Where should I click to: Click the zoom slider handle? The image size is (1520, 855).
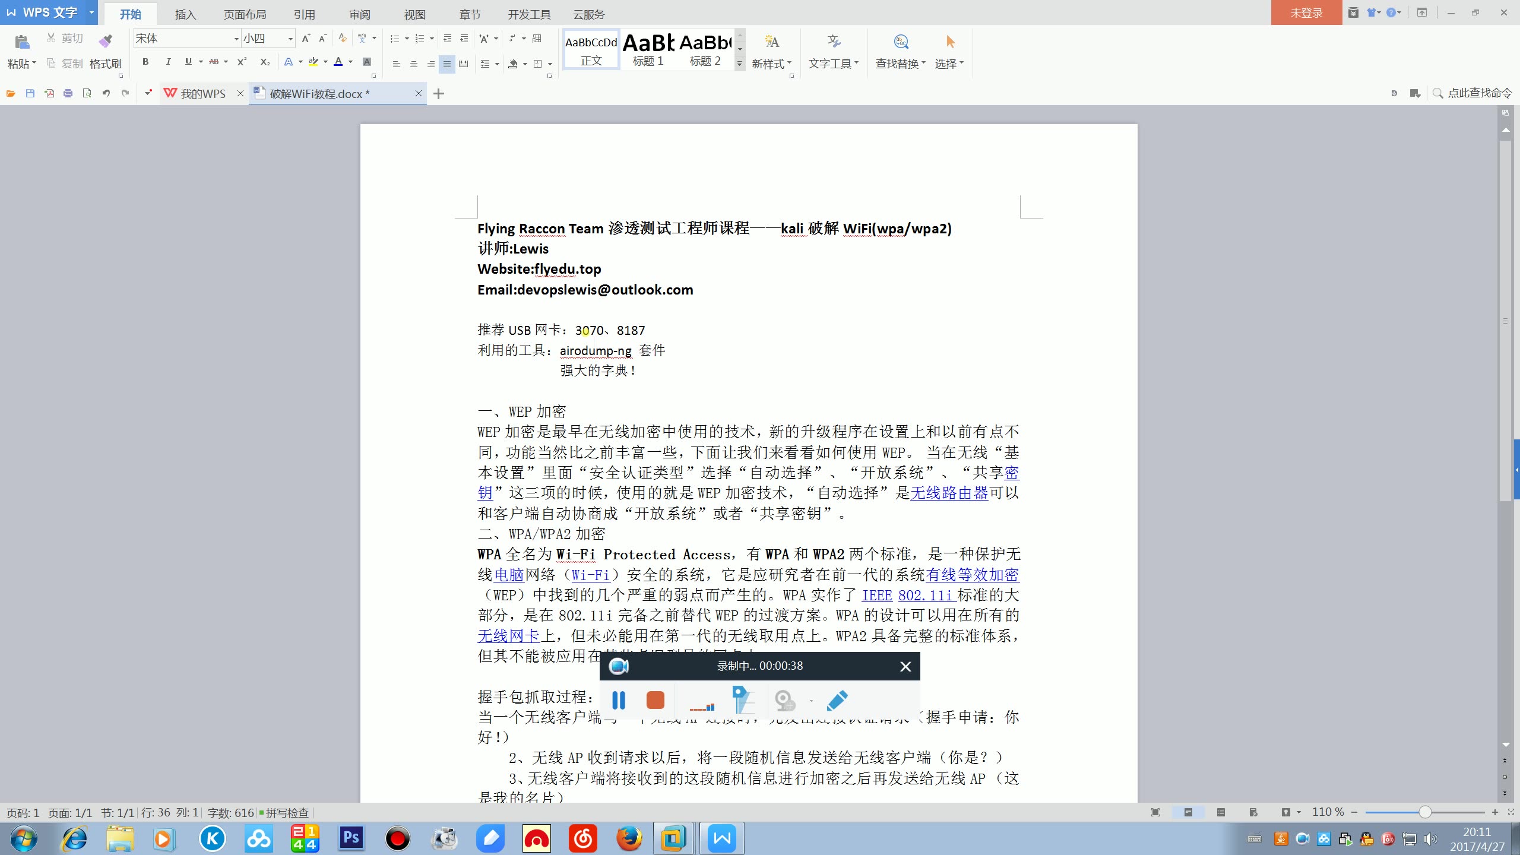pos(1425,812)
